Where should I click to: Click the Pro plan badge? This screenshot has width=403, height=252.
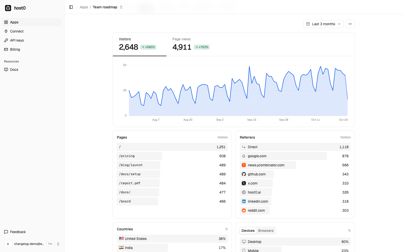pos(50,244)
